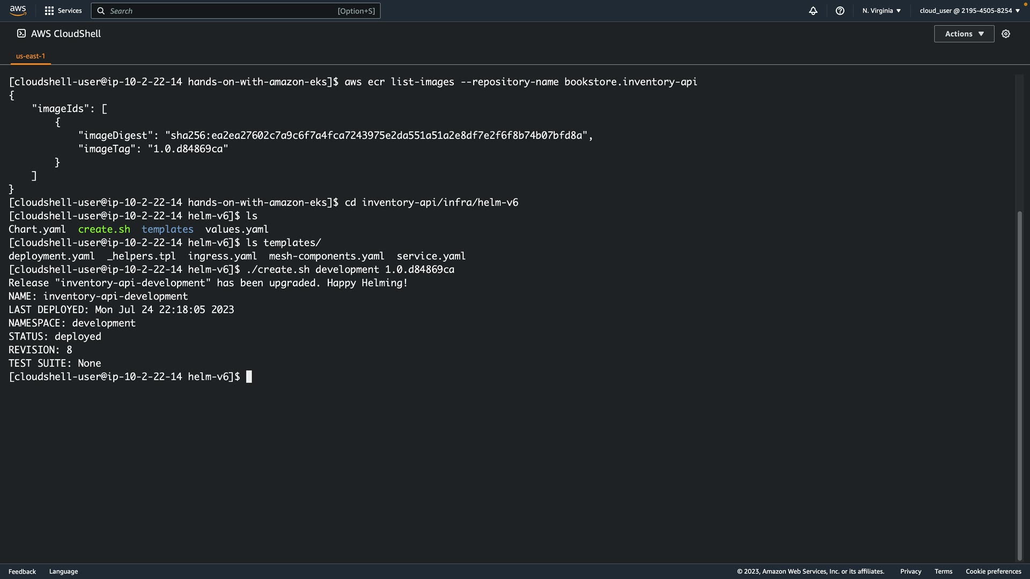Image resolution: width=1030 pixels, height=579 pixels.
Task: Open the Actions dropdown
Action: [964, 34]
